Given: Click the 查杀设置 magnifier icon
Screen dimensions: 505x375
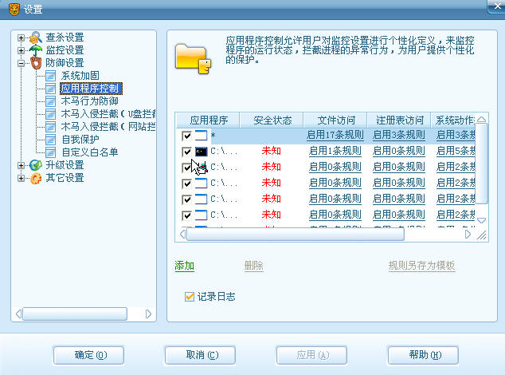Looking at the screenshot, I should pos(36,37).
